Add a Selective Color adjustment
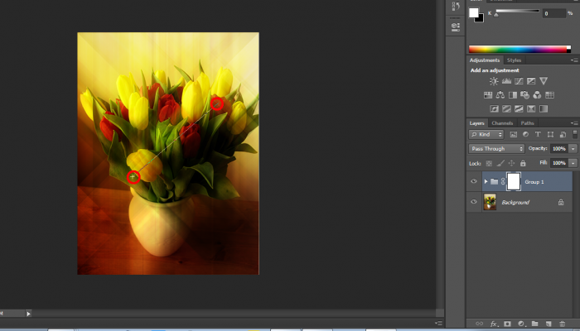The image size is (580, 331). coord(531,108)
